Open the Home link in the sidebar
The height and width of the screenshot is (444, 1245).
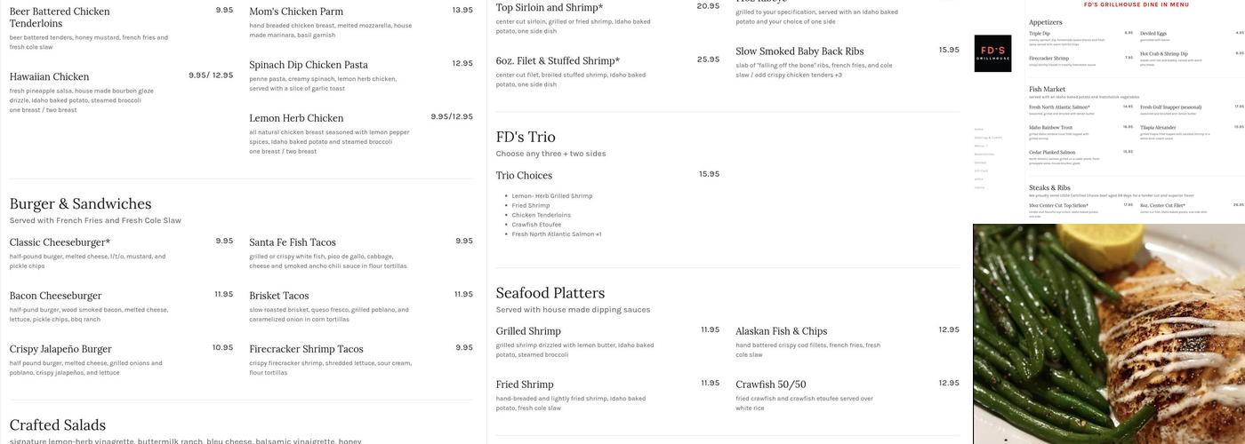(979, 130)
